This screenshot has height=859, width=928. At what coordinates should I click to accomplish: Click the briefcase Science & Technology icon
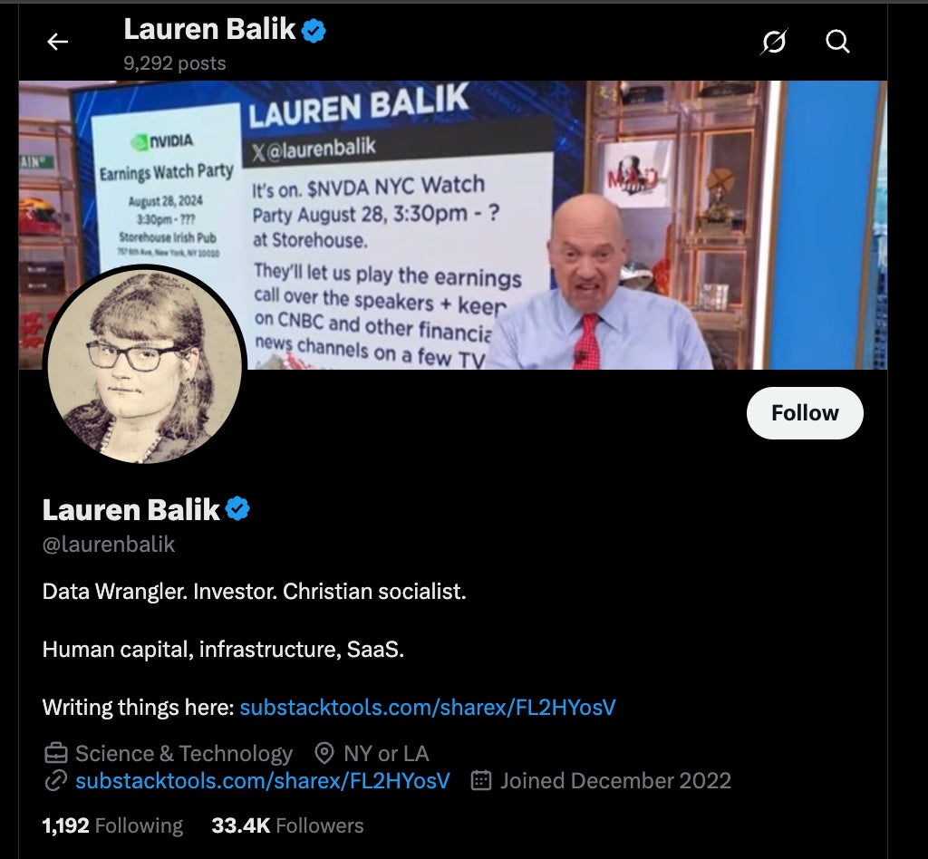(56, 753)
